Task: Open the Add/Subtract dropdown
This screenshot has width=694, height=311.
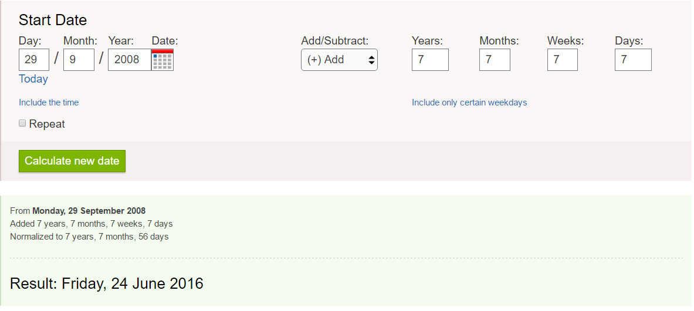Action: click(x=339, y=60)
